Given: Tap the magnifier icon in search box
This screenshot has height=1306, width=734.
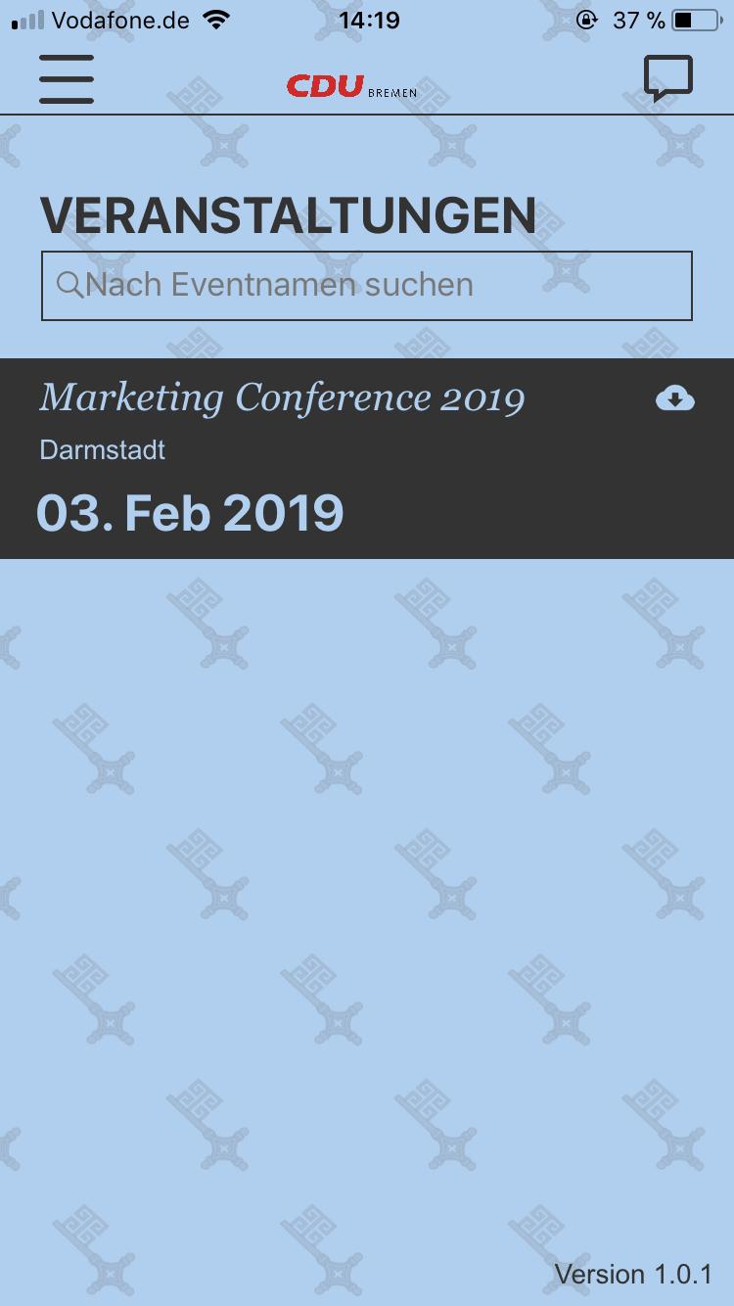Looking at the screenshot, I should coord(70,285).
